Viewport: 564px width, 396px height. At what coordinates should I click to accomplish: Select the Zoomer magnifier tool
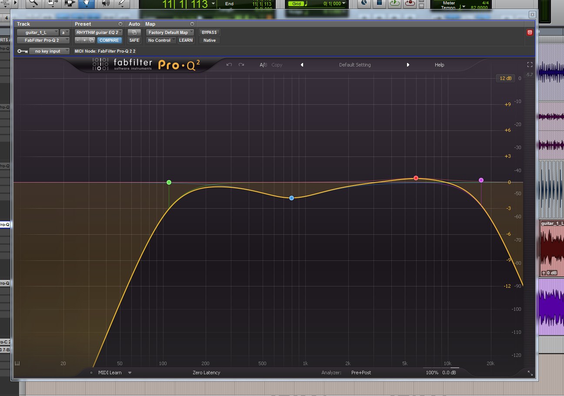33,3
